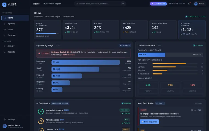209x131 pixels.
Task: Click the 12% Negative sentiment tile
Action: [x=193, y=88]
